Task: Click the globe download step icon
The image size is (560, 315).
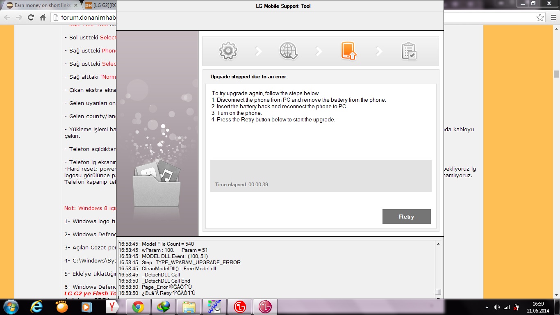Action: tap(288, 51)
